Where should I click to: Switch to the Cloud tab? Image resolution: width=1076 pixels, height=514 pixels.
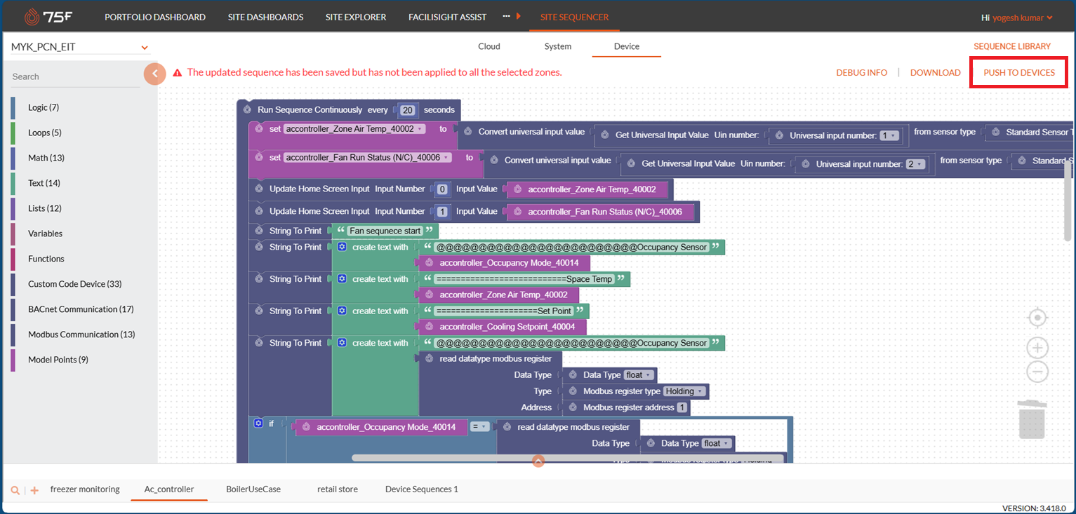pos(489,46)
